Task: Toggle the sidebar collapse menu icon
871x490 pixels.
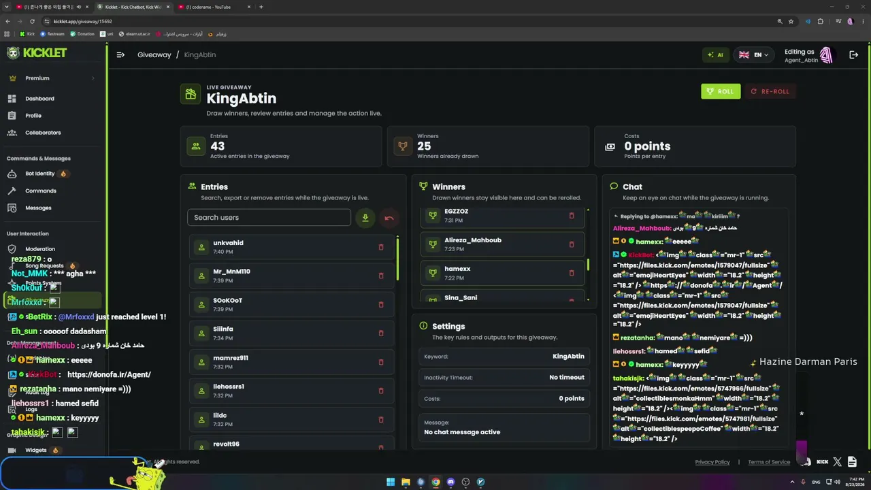Action: point(120,54)
